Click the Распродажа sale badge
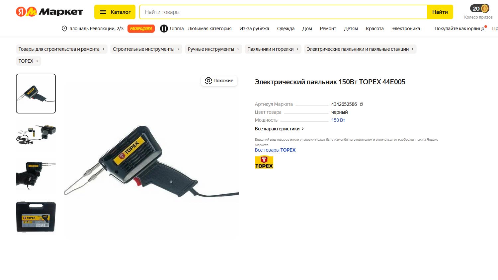The width and height of the screenshot is (498, 280). click(x=141, y=29)
